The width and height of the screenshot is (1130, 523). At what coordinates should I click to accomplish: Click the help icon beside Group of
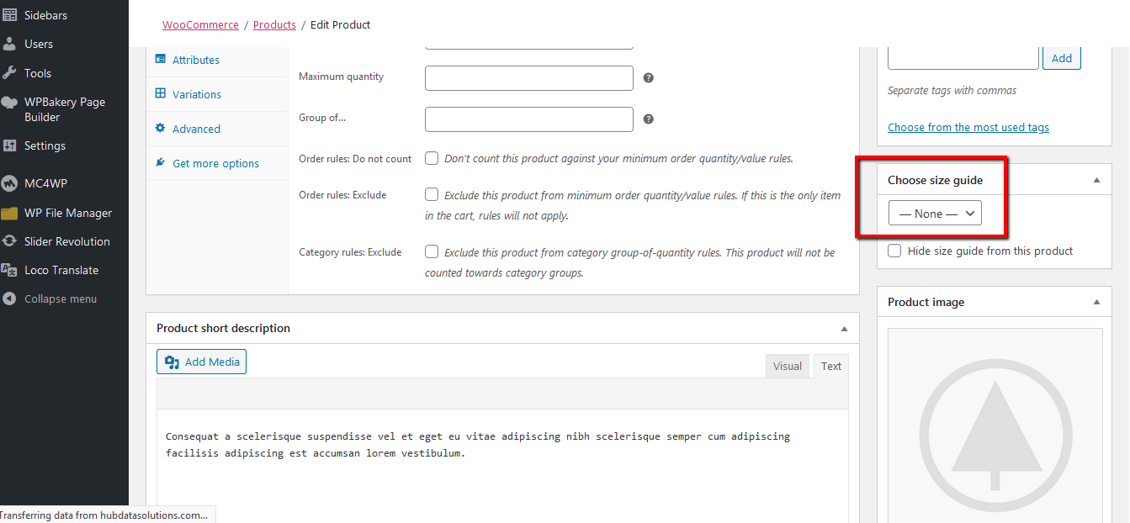(x=649, y=119)
